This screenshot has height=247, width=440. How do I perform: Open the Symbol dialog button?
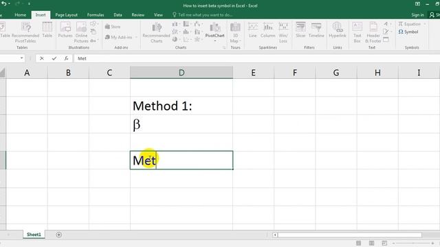(408, 32)
